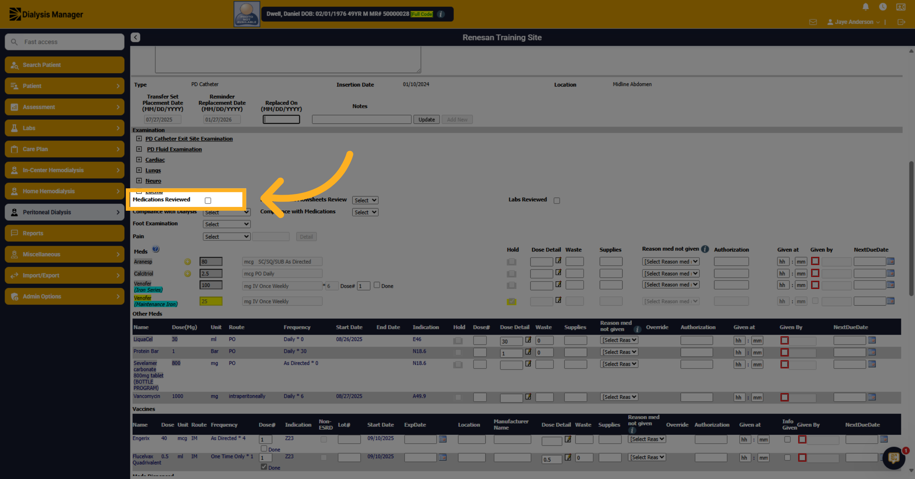
Task: Click the page vertical scrollbar
Action: click(911, 229)
